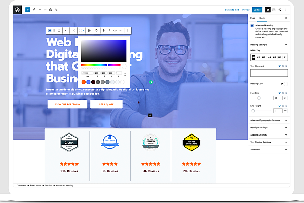The image size is (304, 203).
Task: Click the Font Size number input field
Action: tap(278, 98)
